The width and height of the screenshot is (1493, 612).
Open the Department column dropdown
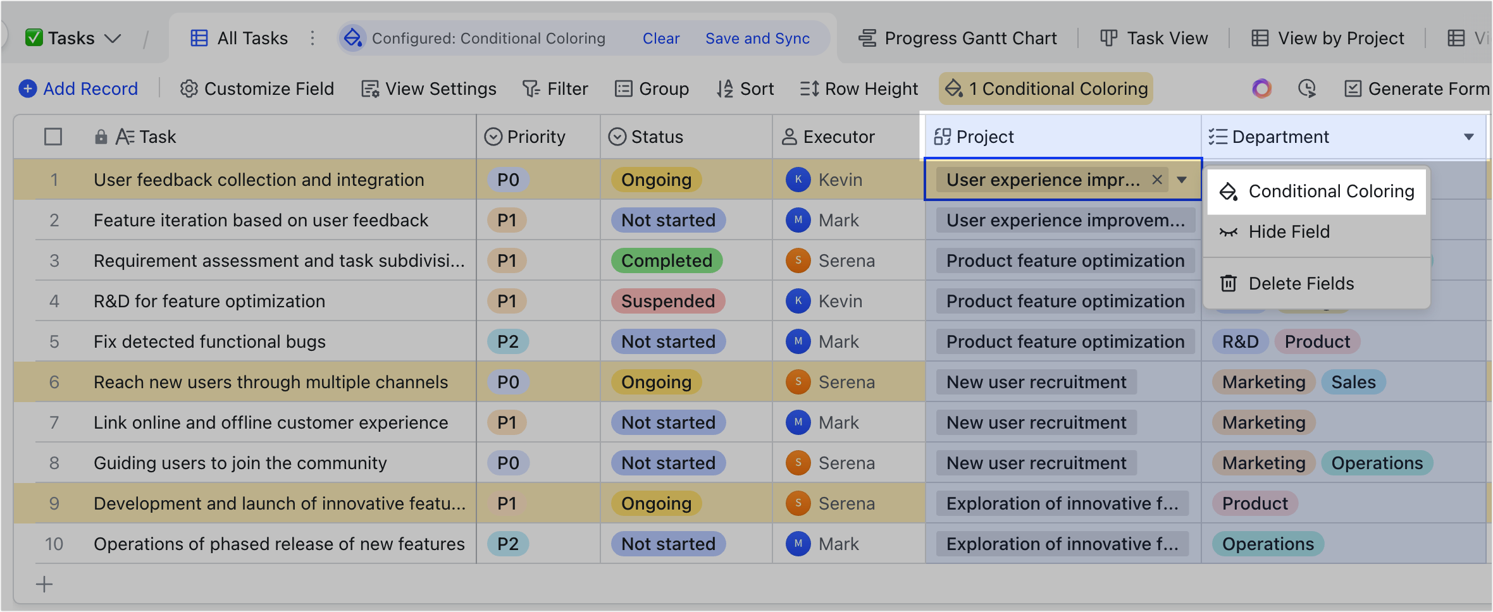point(1469,136)
